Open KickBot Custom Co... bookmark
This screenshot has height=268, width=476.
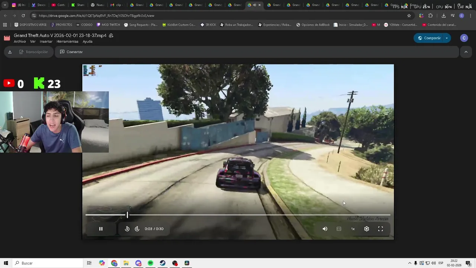[x=178, y=25]
